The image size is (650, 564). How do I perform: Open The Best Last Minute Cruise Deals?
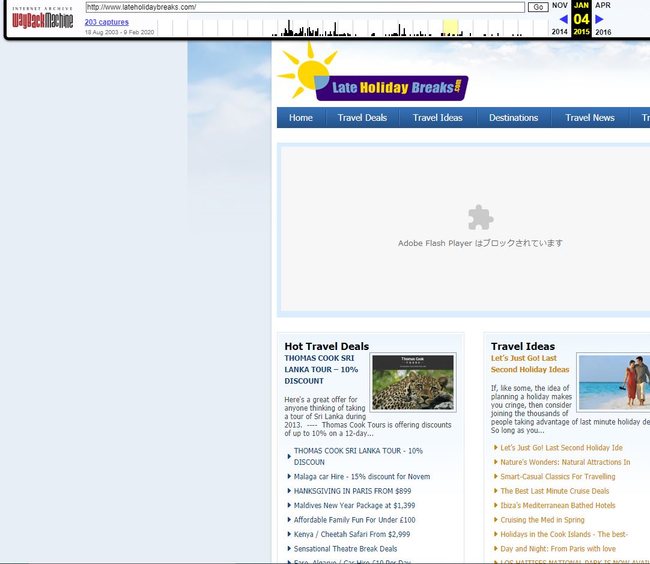[554, 491]
